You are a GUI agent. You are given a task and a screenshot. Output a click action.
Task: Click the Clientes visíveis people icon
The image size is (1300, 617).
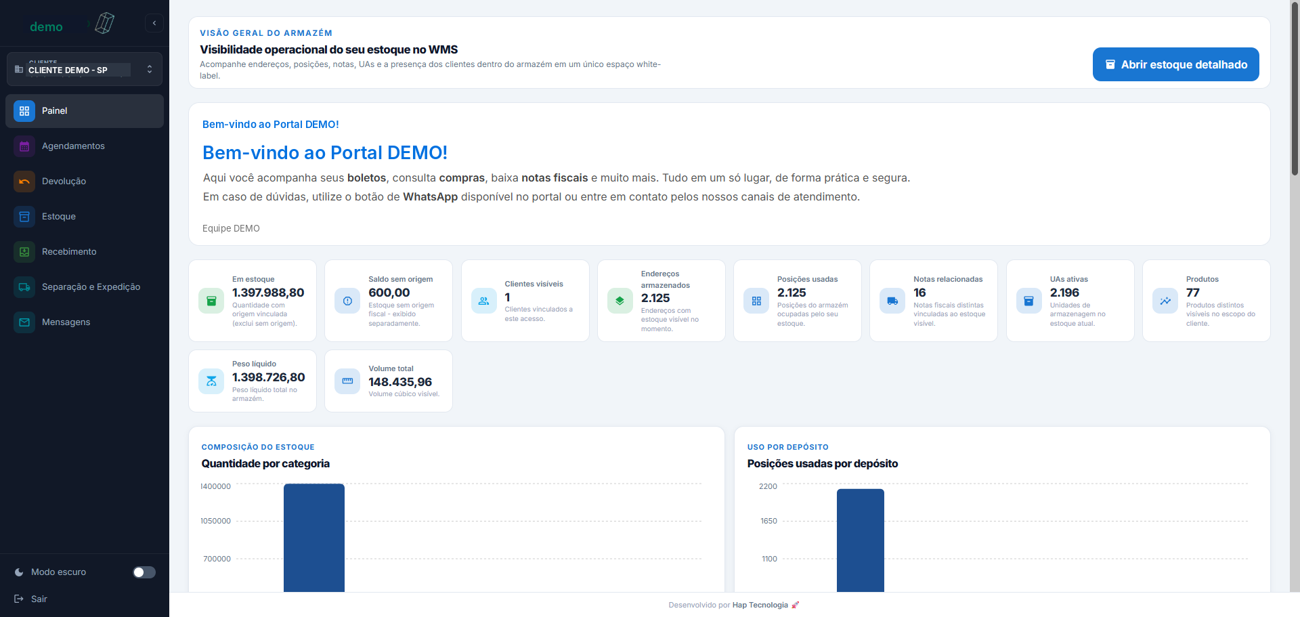(484, 301)
